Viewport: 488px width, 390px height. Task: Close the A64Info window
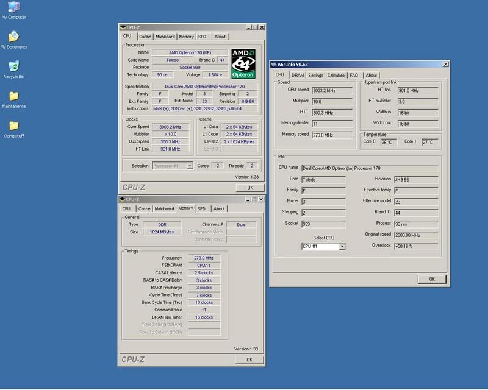(x=445, y=65)
